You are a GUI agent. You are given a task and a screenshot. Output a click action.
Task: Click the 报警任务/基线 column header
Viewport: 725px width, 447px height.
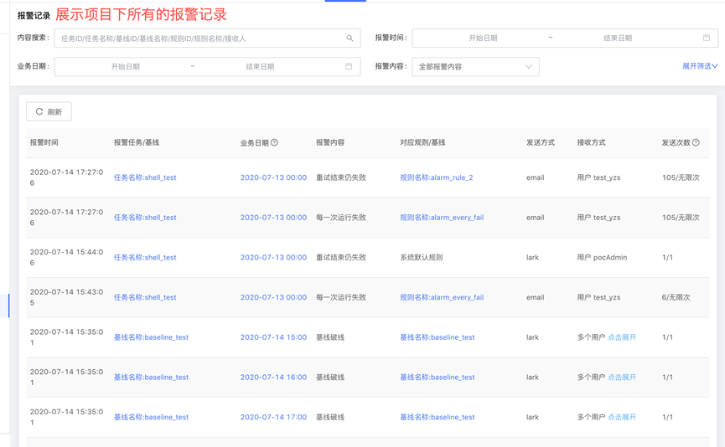point(137,142)
